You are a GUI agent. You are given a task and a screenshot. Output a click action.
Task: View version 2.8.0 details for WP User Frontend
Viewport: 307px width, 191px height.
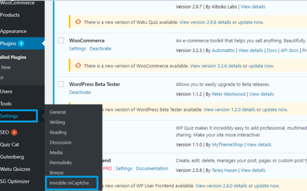(221, 186)
